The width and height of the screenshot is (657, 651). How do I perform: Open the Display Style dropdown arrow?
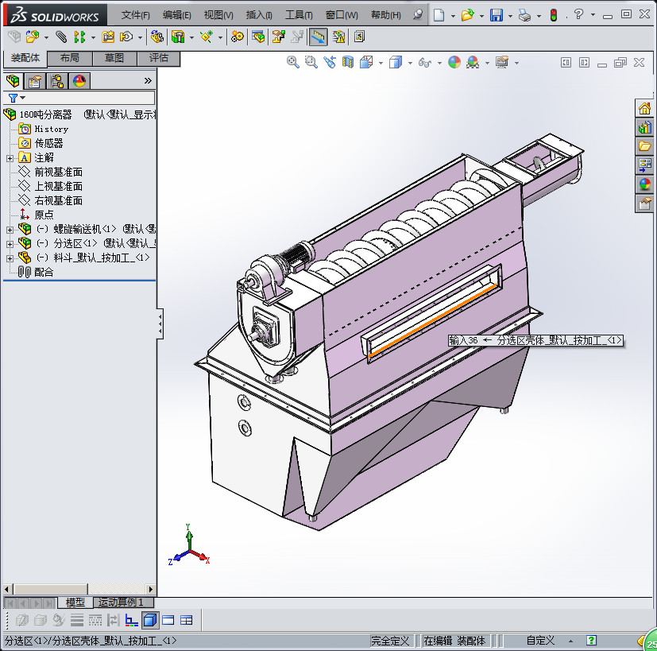click(410, 63)
